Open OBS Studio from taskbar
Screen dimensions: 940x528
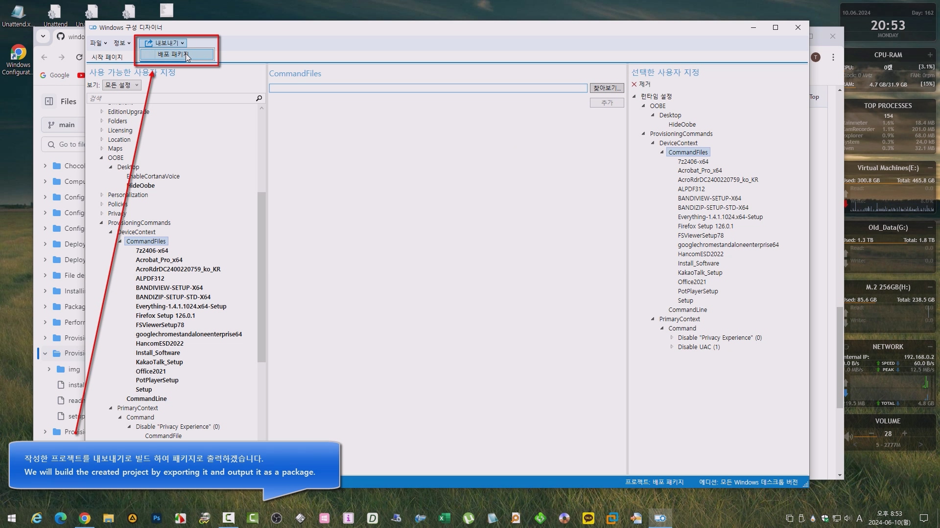point(277,518)
